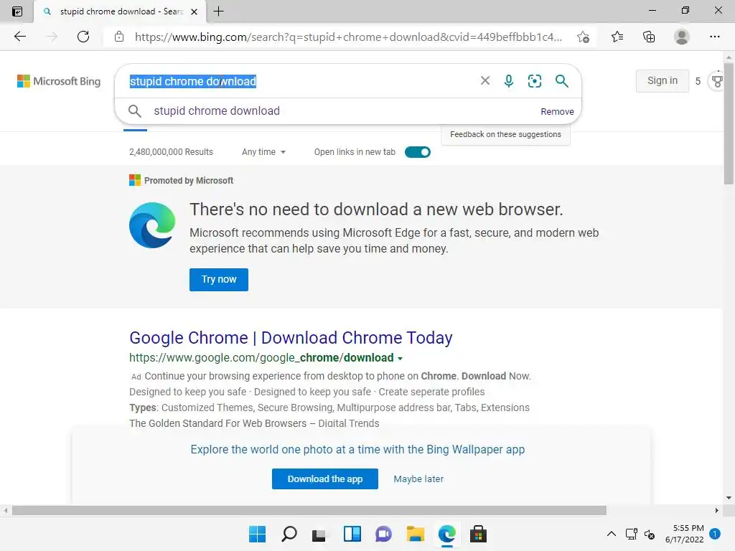This screenshot has width=735, height=551.
Task: Open Chat app on taskbar
Action: 383,534
